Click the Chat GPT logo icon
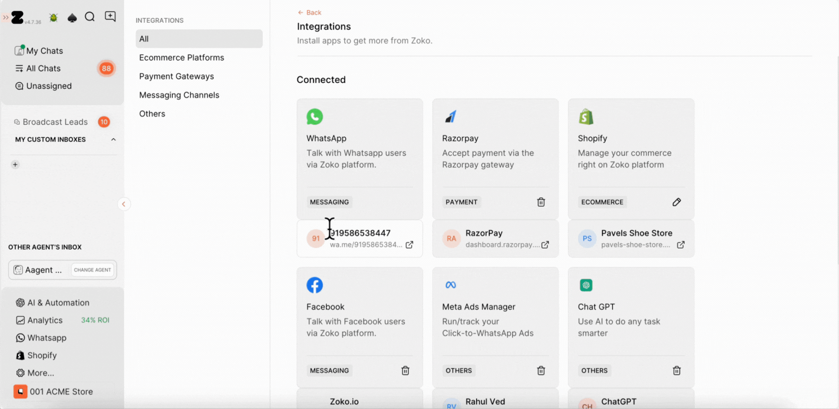The height and width of the screenshot is (409, 839). (586, 285)
